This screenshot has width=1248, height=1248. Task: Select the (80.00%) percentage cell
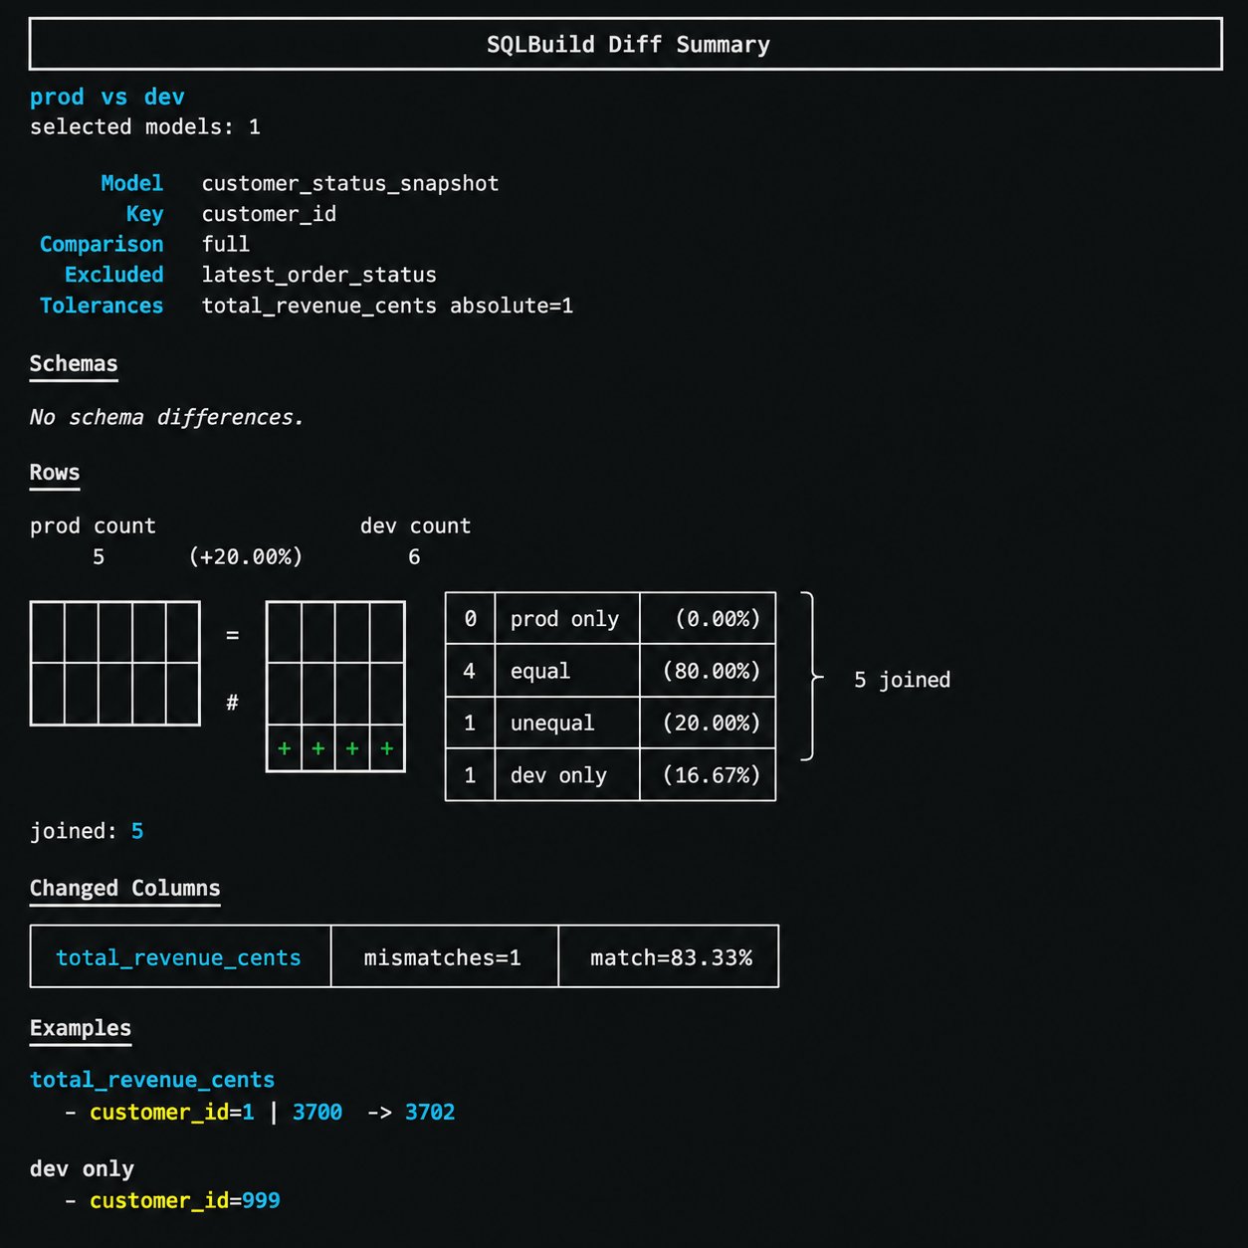(708, 671)
